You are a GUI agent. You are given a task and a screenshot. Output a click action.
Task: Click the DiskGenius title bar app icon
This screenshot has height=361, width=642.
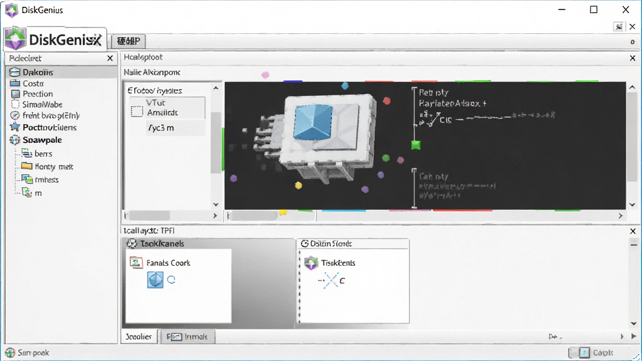pyautogui.click(x=11, y=10)
